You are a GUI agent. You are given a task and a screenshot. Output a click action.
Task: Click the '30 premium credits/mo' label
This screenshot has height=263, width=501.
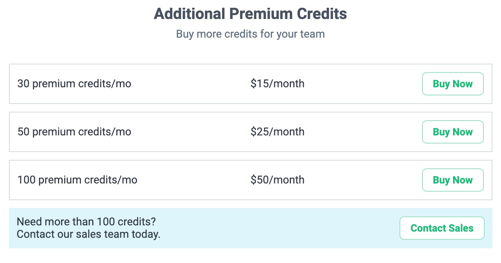74,84
